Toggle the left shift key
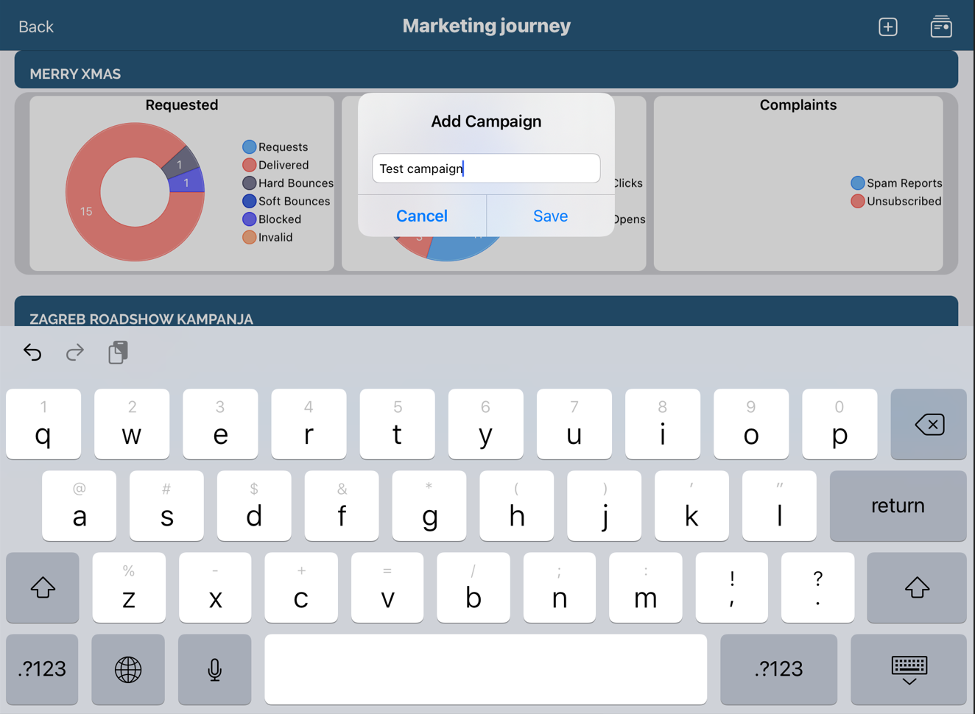Image resolution: width=975 pixels, height=714 pixels. coord(43,587)
